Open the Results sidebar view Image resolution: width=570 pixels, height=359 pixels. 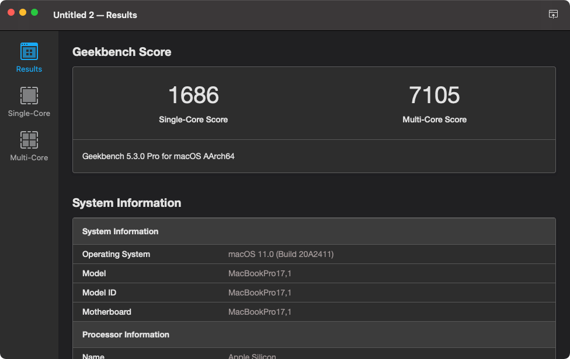[29, 58]
